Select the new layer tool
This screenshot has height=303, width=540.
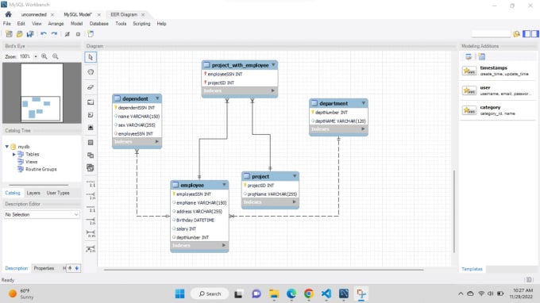[x=91, y=102]
